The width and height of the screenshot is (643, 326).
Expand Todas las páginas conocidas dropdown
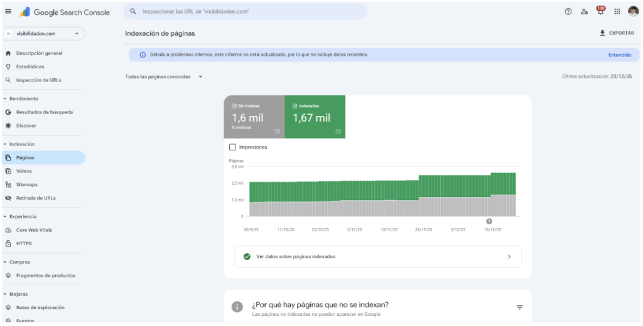164,76
